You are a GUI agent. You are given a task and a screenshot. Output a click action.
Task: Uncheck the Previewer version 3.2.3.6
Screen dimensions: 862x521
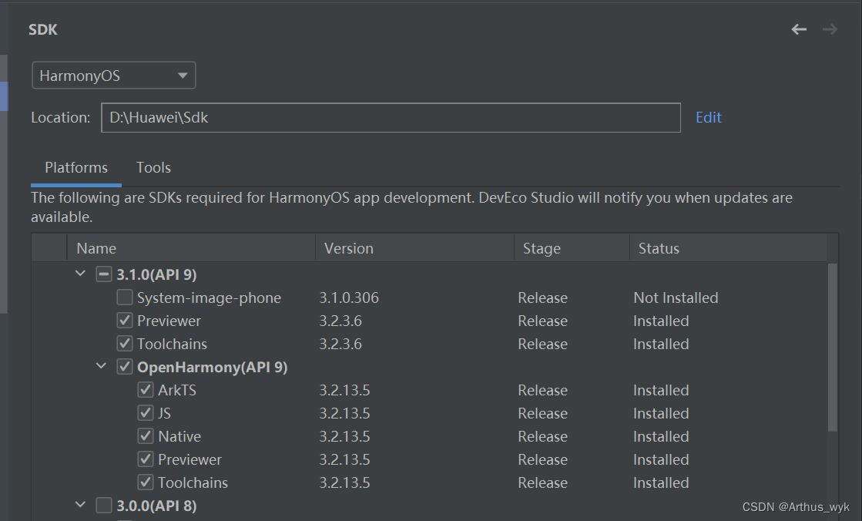click(124, 321)
